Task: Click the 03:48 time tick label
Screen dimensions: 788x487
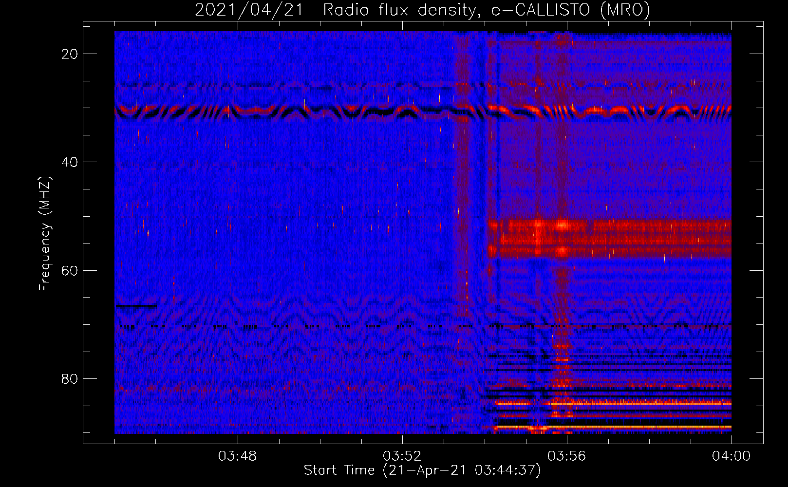Action: tap(237, 456)
